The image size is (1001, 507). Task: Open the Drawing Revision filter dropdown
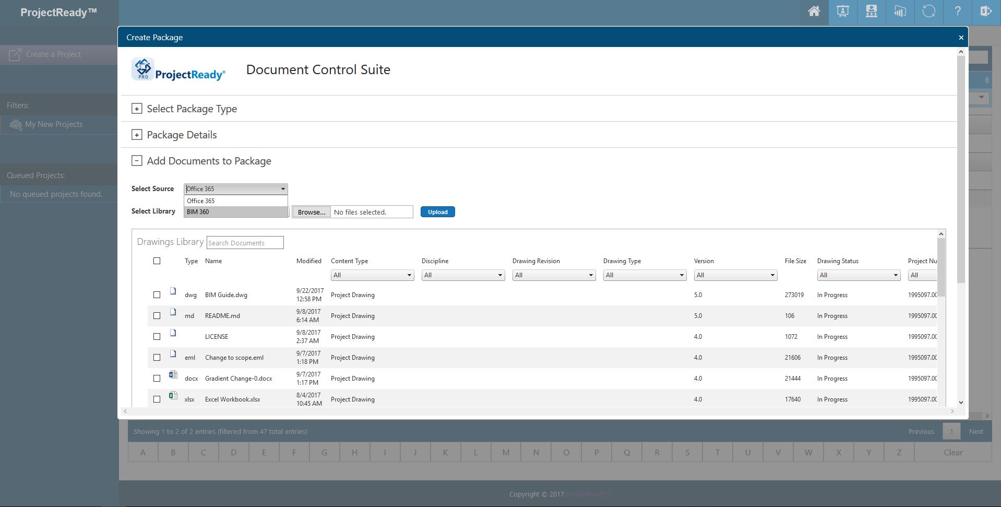(x=554, y=275)
